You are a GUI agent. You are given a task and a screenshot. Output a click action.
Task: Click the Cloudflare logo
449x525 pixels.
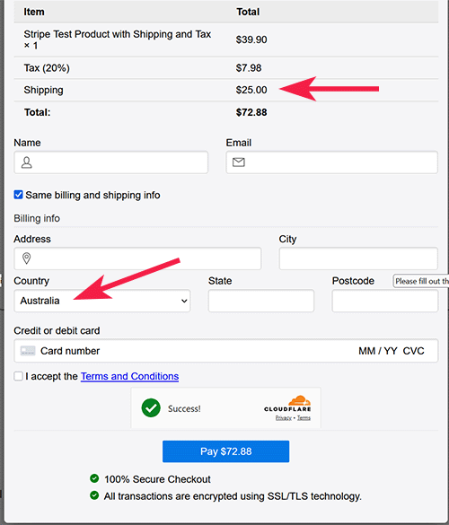(287, 404)
